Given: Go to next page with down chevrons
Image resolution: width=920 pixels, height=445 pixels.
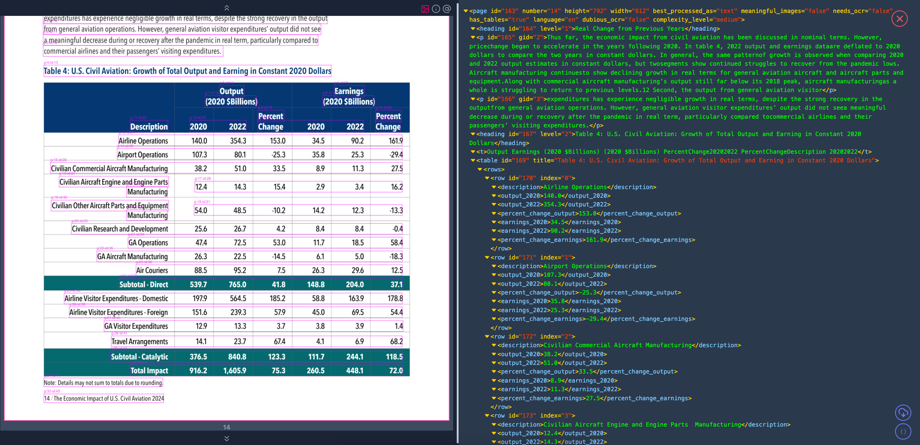Looking at the screenshot, I should (x=227, y=439).
